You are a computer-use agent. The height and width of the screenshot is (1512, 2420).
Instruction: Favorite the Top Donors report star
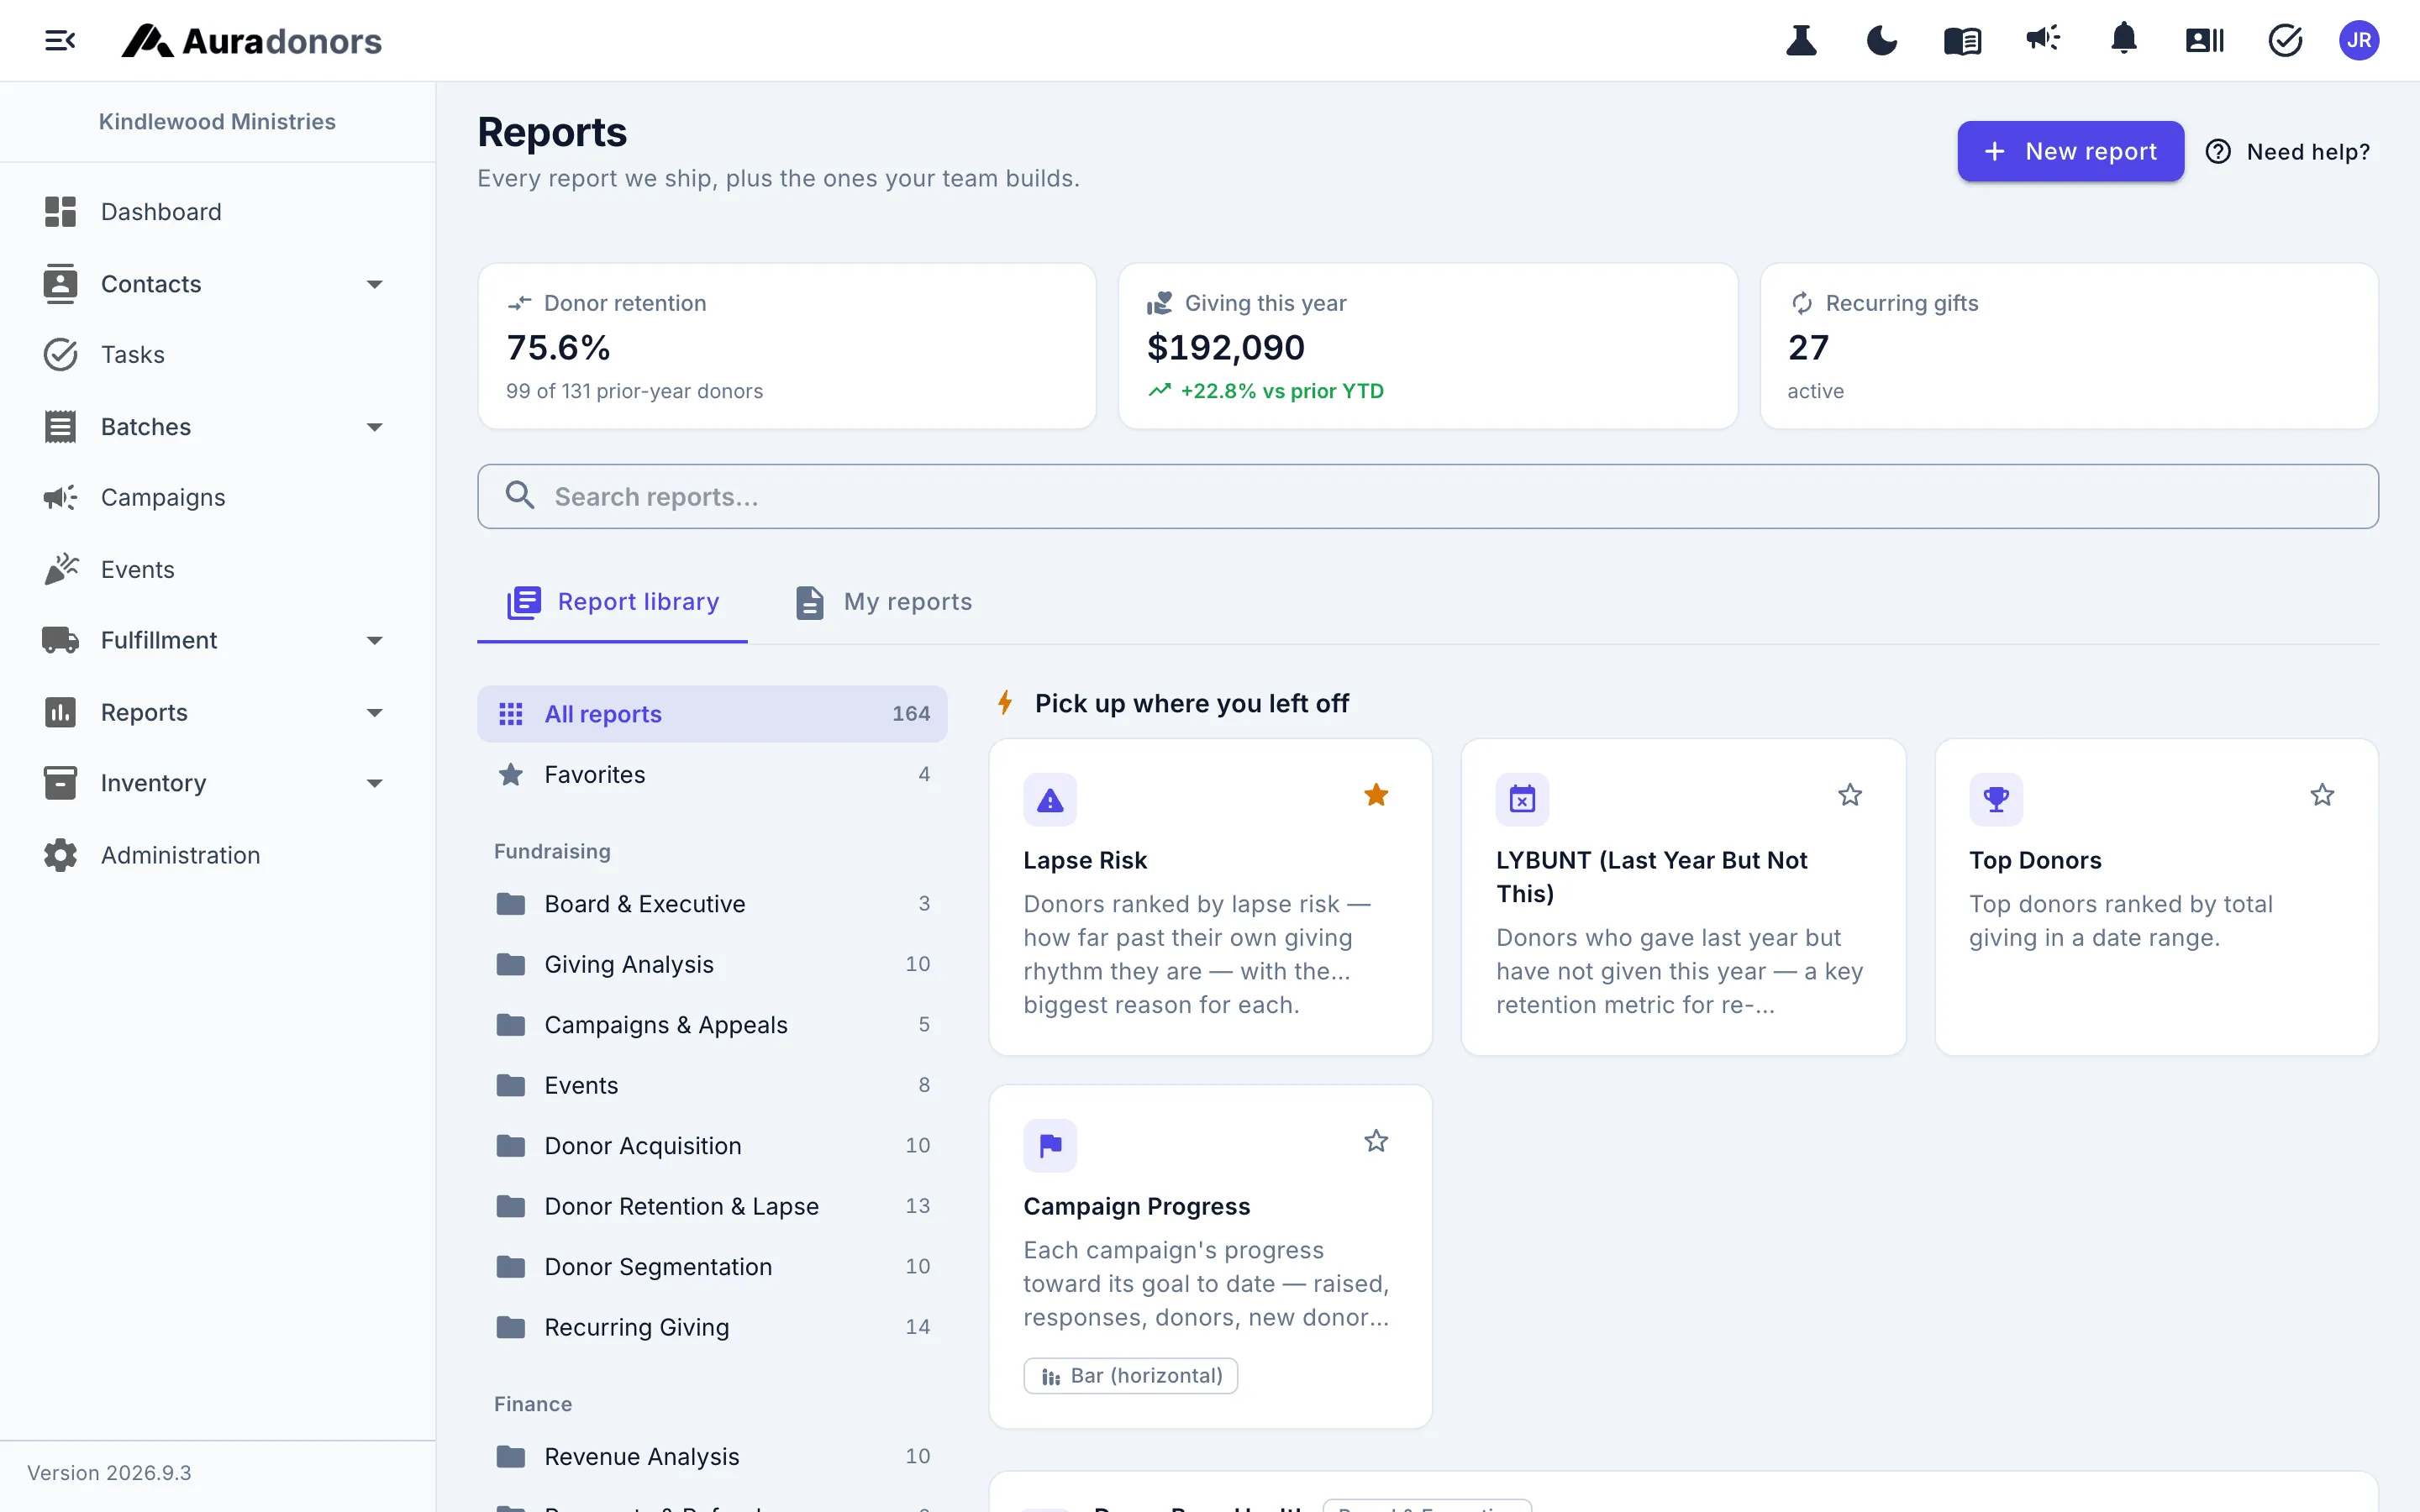2322,795
